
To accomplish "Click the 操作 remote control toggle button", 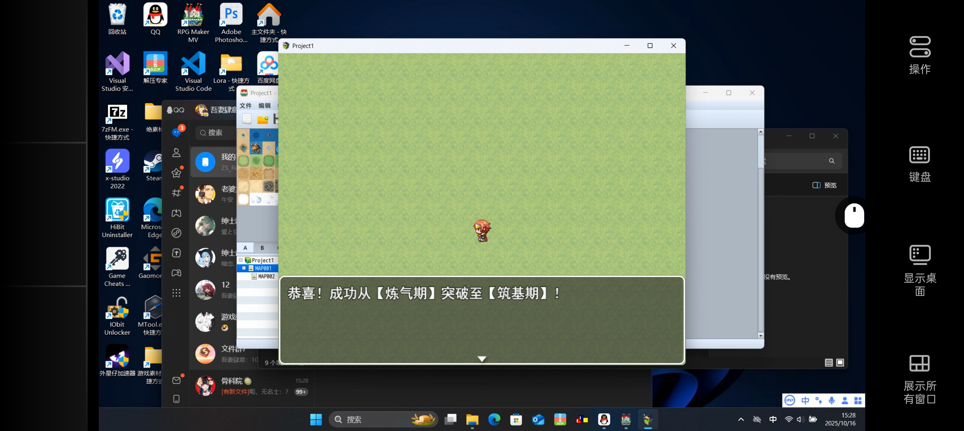I will tap(920, 55).
